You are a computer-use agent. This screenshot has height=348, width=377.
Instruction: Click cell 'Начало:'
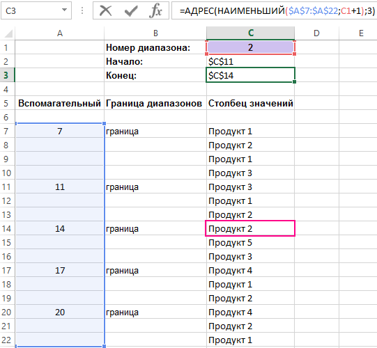[x=155, y=61]
